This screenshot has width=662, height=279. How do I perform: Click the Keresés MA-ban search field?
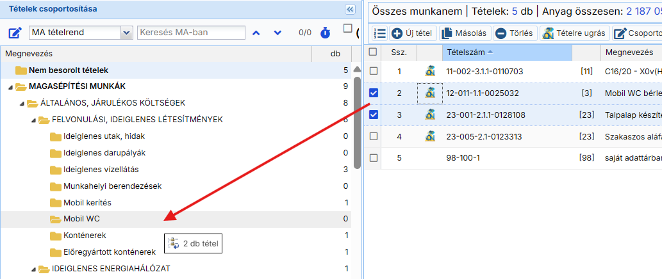click(191, 33)
